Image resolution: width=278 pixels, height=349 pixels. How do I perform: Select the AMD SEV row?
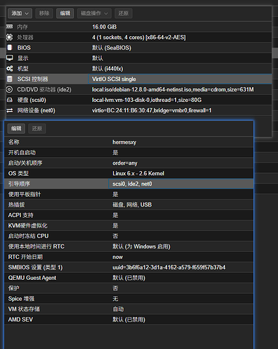click(129, 320)
